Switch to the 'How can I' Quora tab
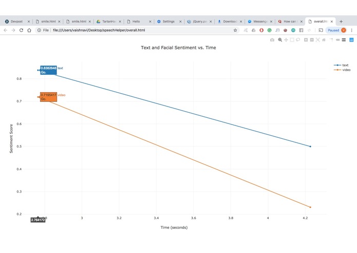The width and height of the screenshot is (357, 253). tap(290, 22)
